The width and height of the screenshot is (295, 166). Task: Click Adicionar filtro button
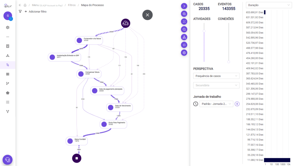(x=35, y=12)
